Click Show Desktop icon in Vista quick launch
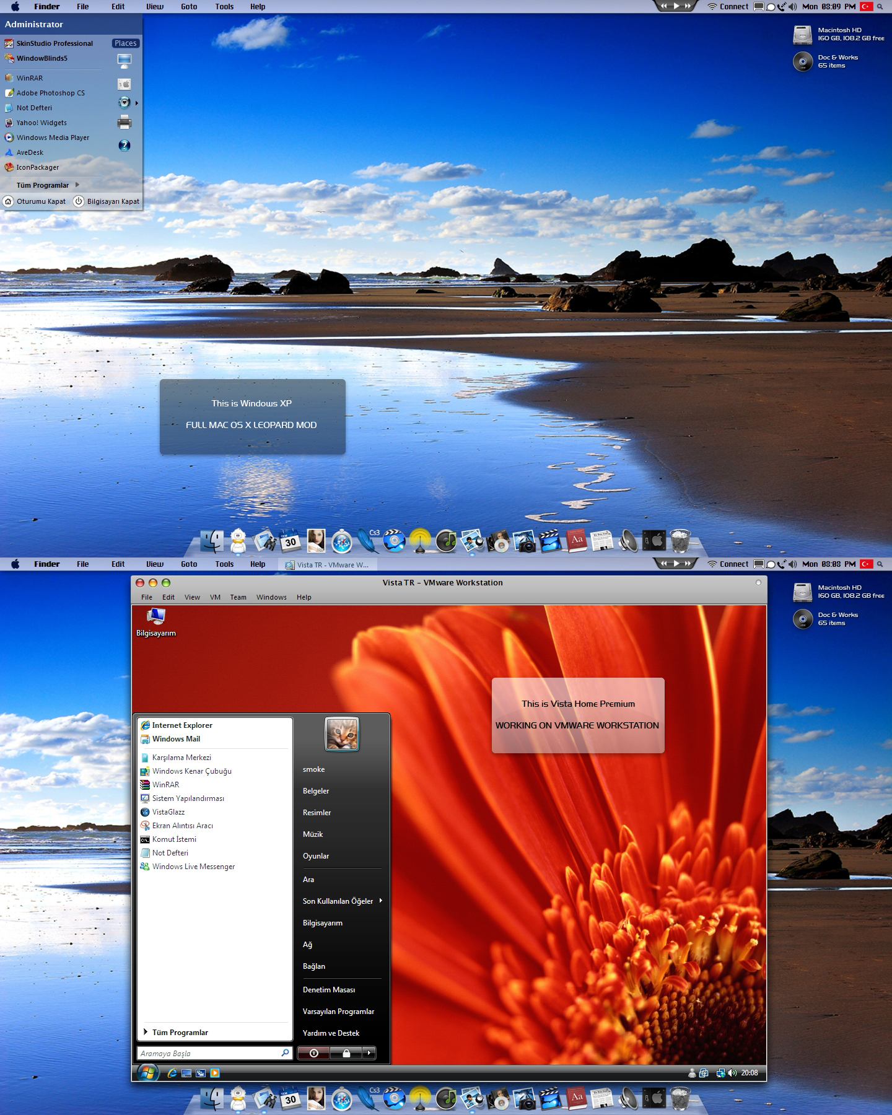The image size is (892, 1115). tap(186, 1073)
